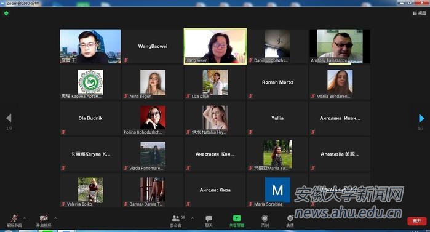This screenshot has height=232, width=430.
Task: Click the Roman Moroz participant tile
Action: [277, 82]
